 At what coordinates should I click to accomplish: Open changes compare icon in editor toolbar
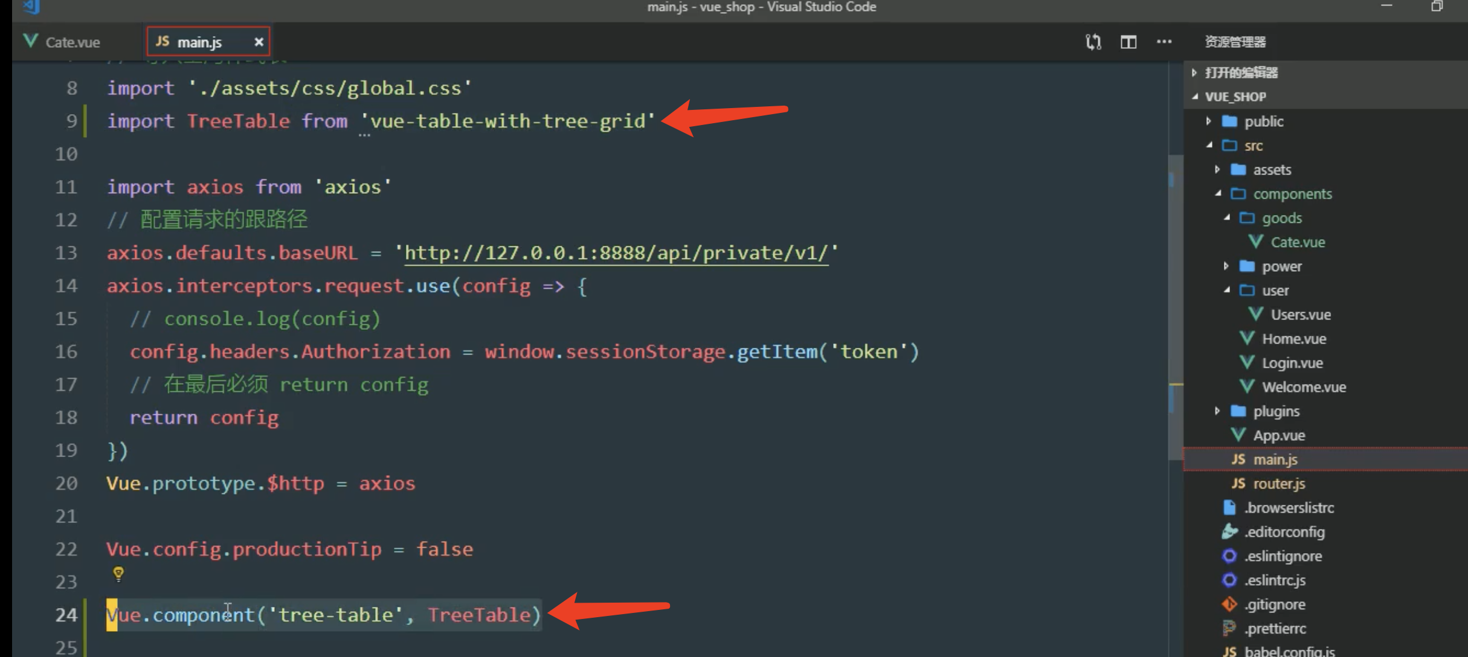pos(1093,42)
